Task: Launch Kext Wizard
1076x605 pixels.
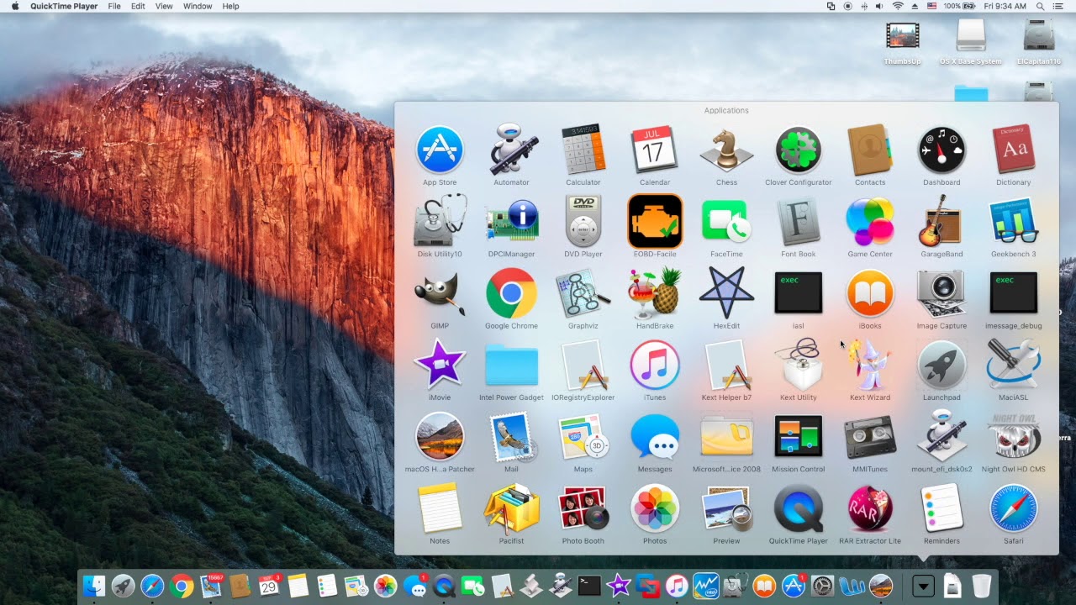Action: pos(870,365)
